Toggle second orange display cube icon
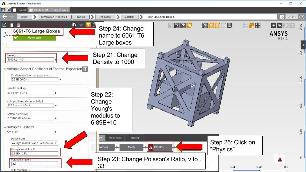The image size is (306, 172). click(x=217, y=25)
